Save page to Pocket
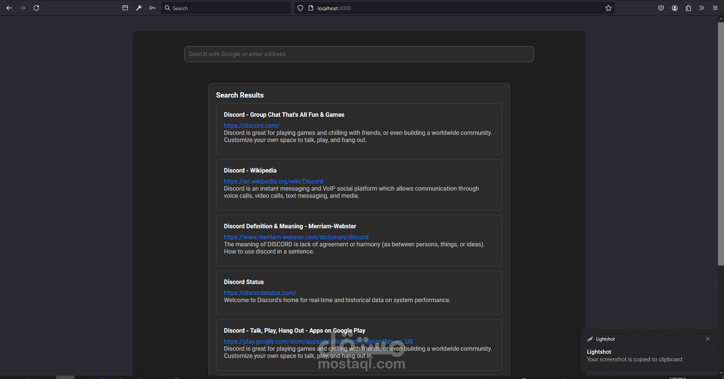 [x=661, y=8]
